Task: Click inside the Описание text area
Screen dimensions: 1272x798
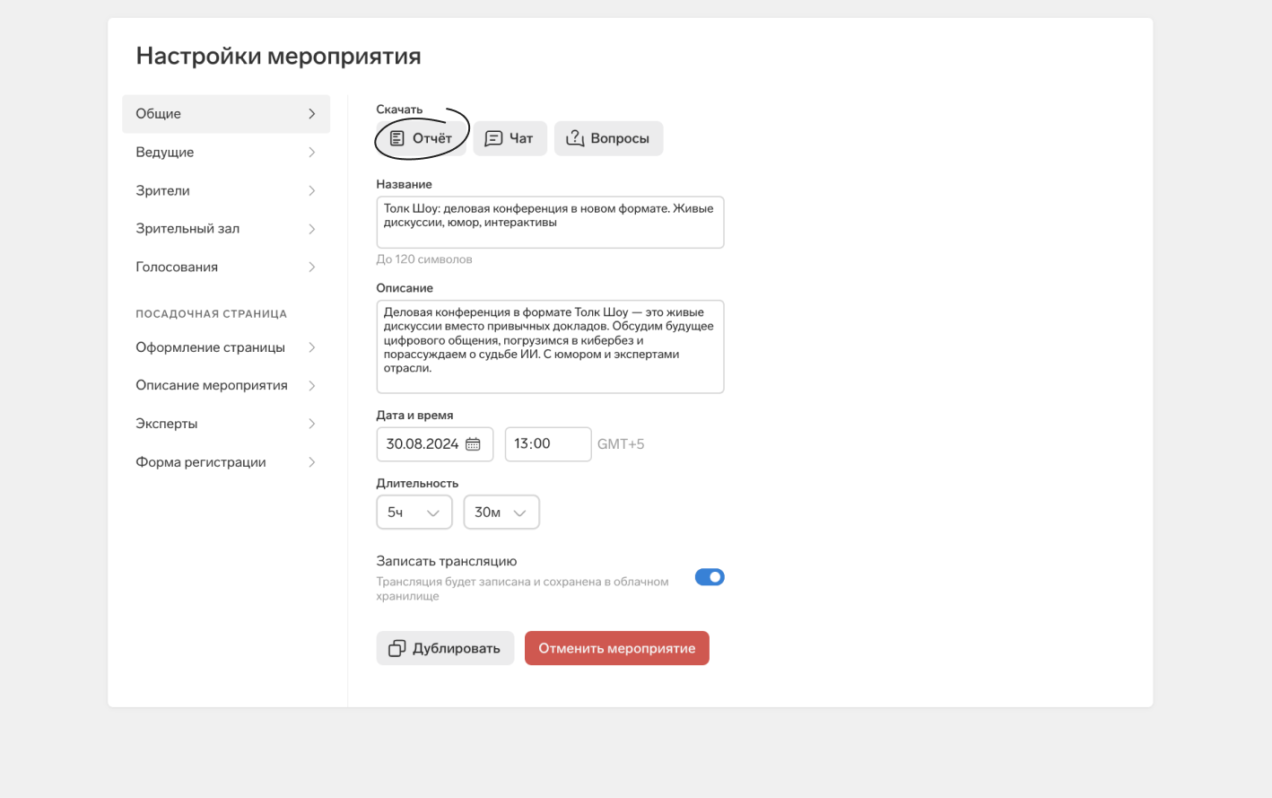Action: tap(550, 346)
